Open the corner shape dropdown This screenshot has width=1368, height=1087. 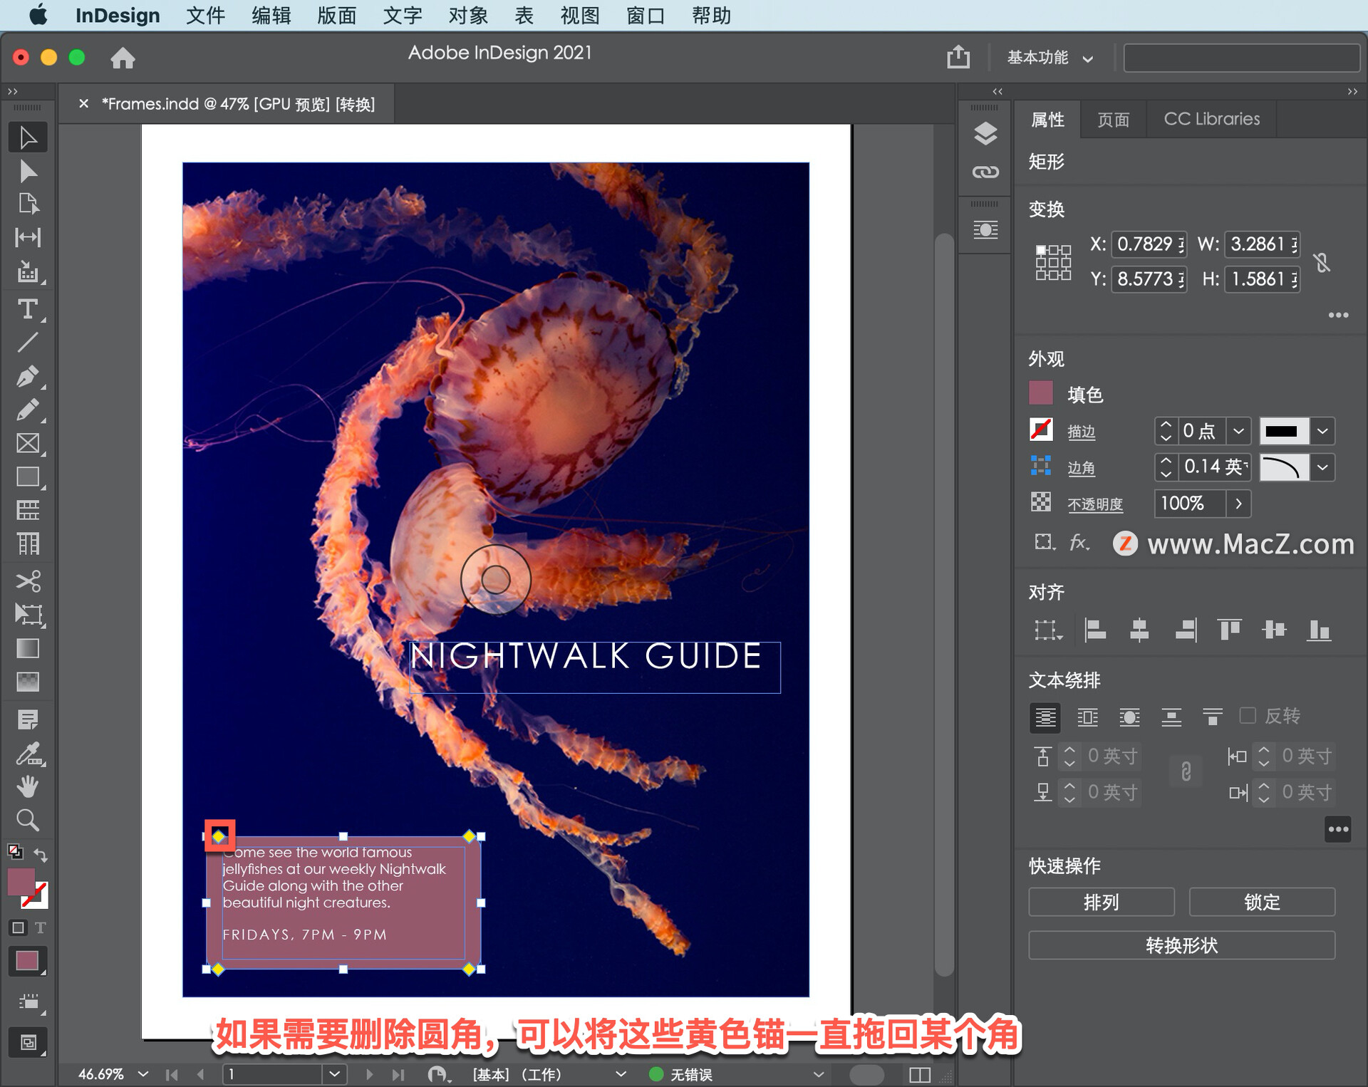click(1322, 467)
